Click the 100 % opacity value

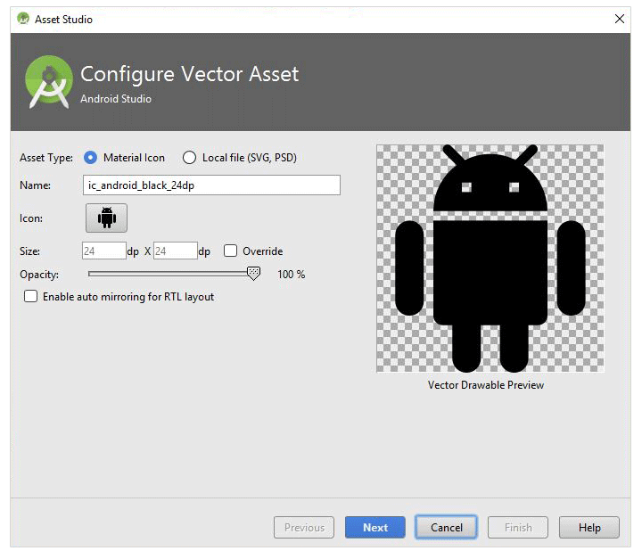[x=291, y=275]
